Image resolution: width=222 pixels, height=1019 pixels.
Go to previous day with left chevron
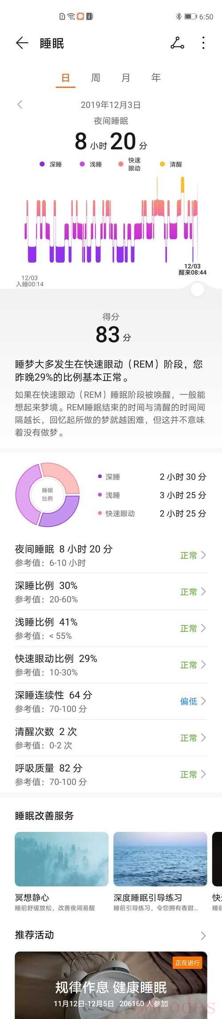20,105
